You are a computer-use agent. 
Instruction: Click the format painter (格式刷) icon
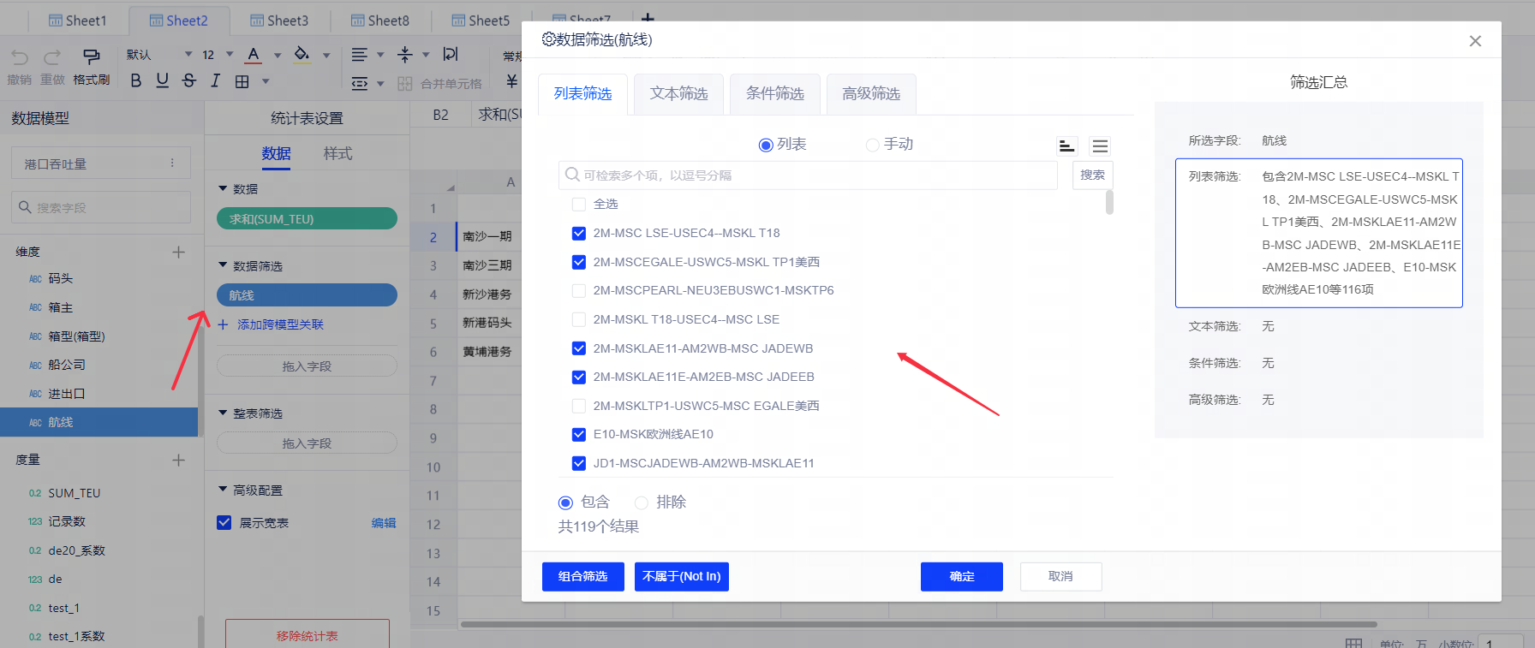tap(91, 56)
